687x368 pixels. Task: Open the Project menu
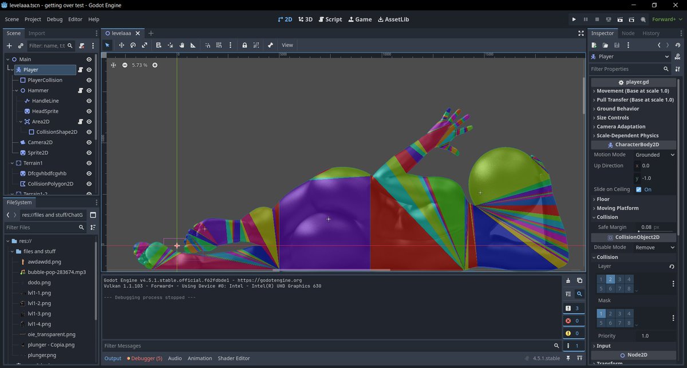[33, 19]
